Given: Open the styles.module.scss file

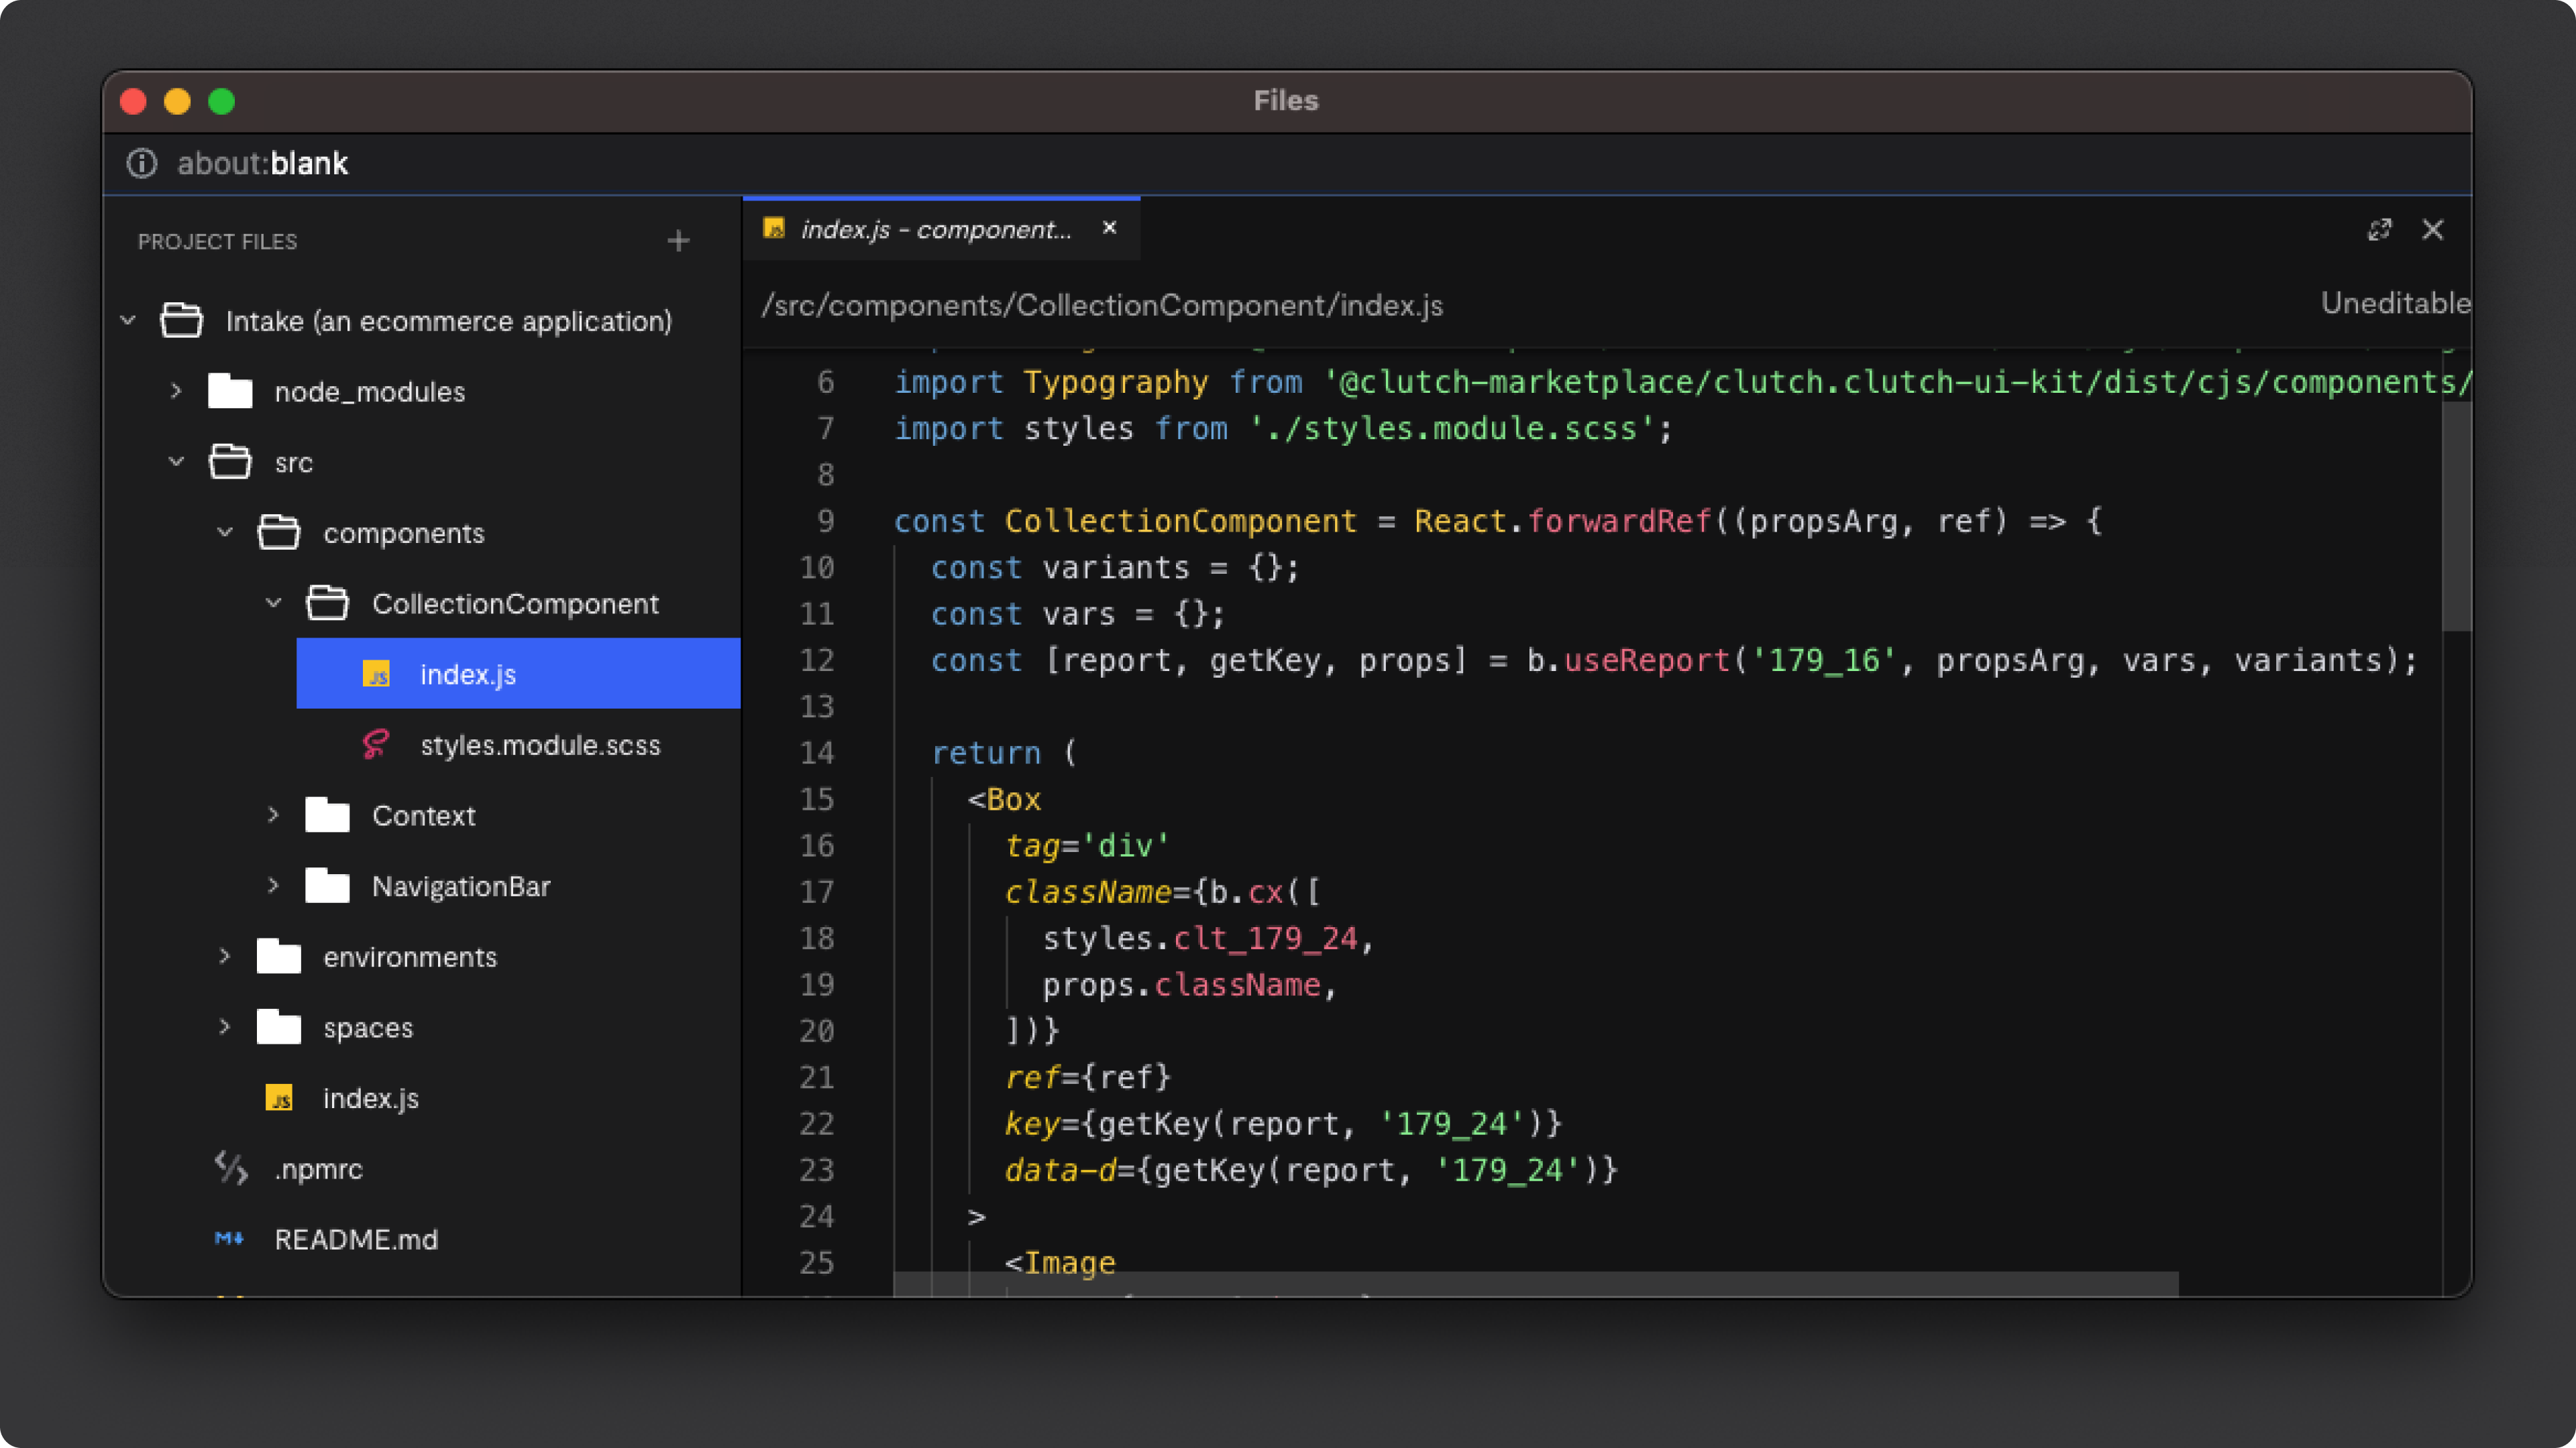Looking at the screenshot, I should pyautogui.click(x=540, y=745).
